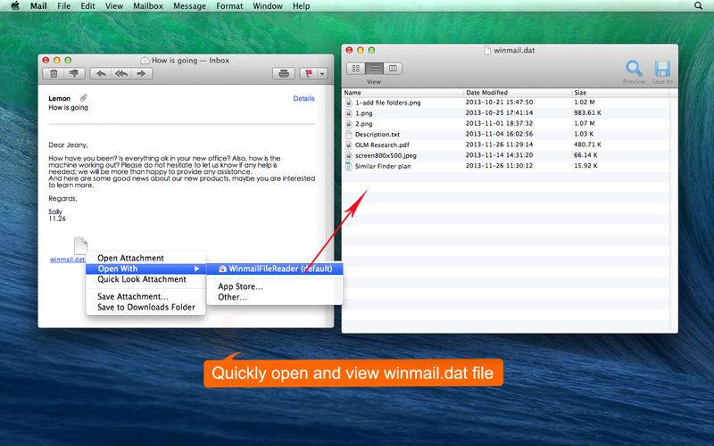Select the screen800x500.jpeg file name
The image size is (714, 446).
[386, 155]
